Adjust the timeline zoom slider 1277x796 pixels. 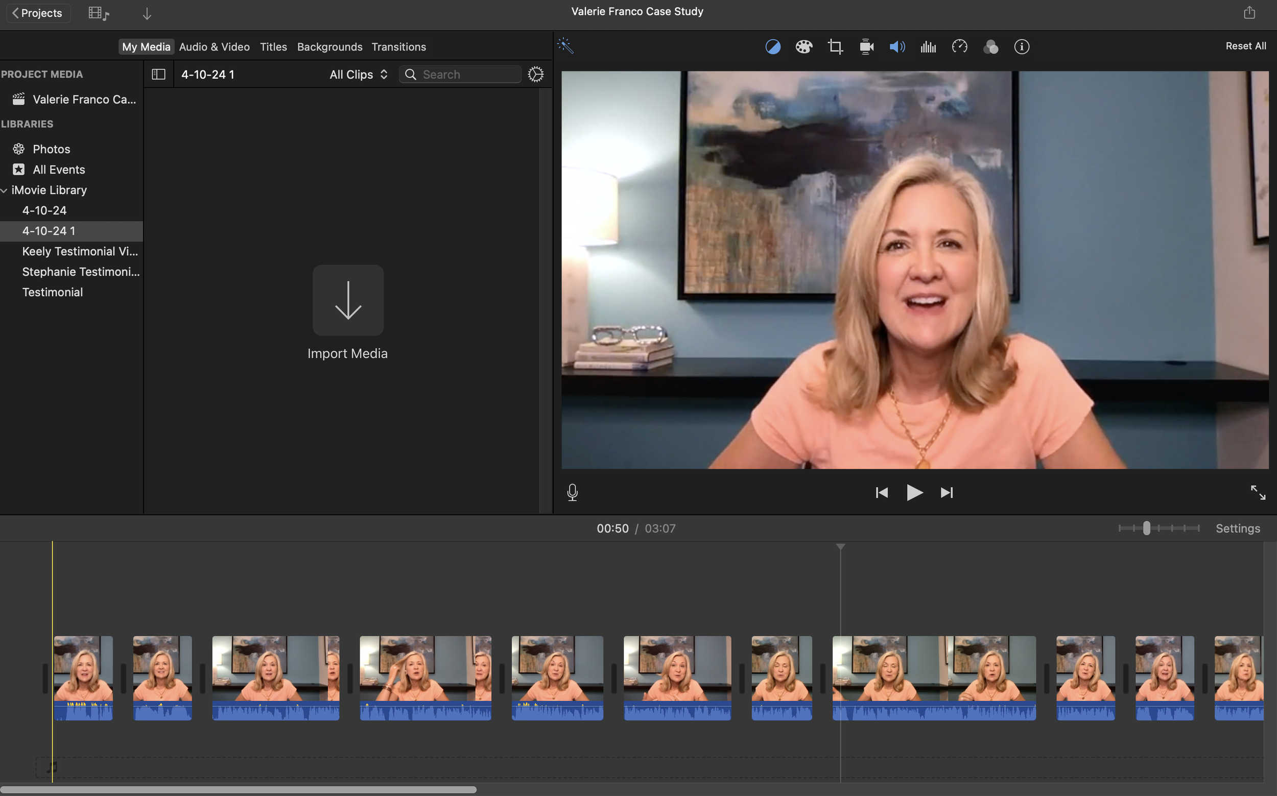tap(1146, 528)
